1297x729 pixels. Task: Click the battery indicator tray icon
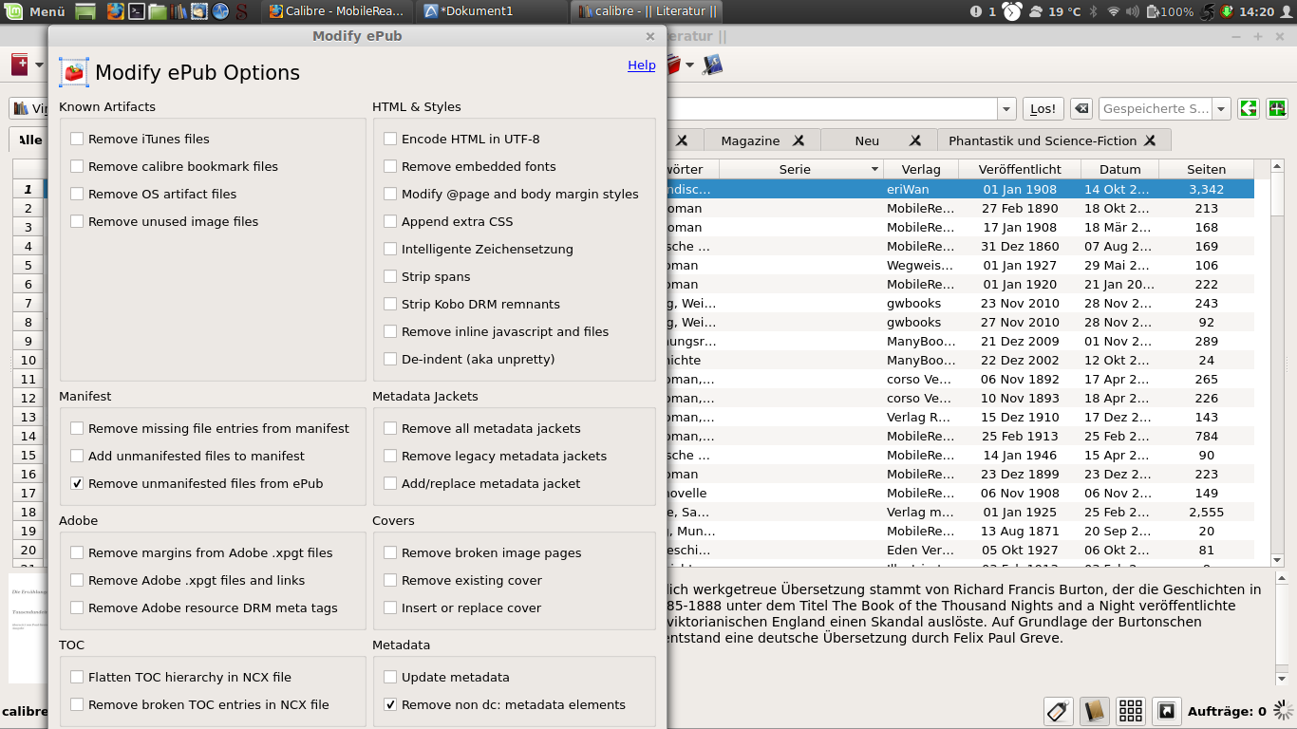[1170, 11]
